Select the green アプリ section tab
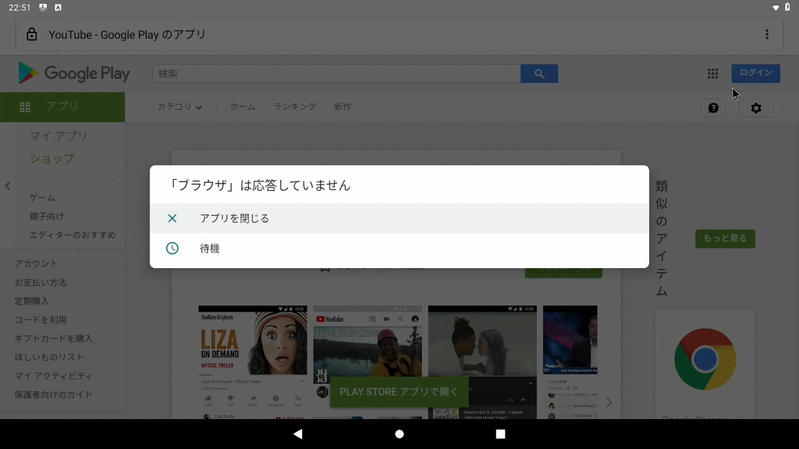Image resolution: width=799 pixels, height=449 pixels. point(63,107)
